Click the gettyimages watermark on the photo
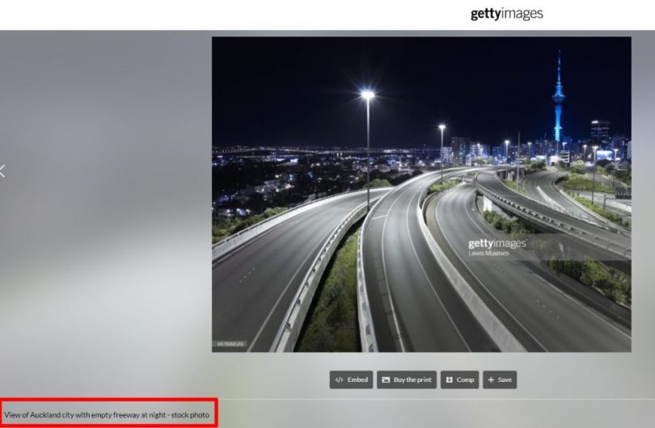The image size is (655, 428). pyautogui.click(x=497, y=243)
